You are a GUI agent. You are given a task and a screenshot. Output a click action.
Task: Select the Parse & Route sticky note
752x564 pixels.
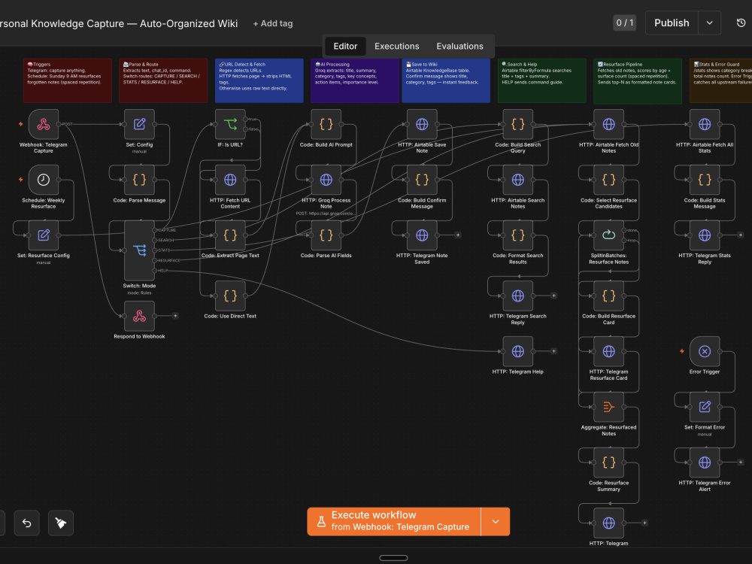point(163,80)
